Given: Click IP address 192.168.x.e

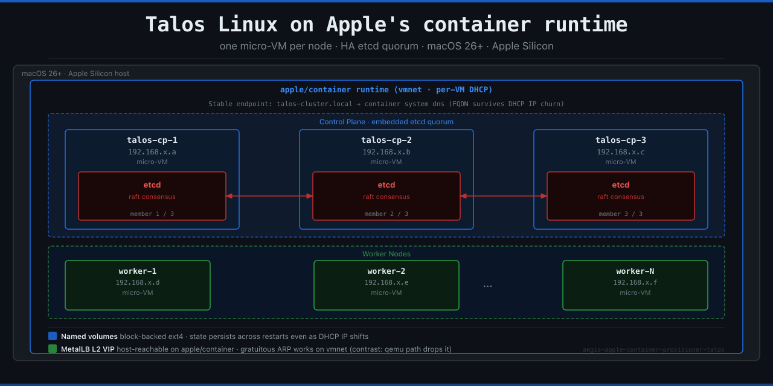Looking at the screenshot, I should click(386, 282).
